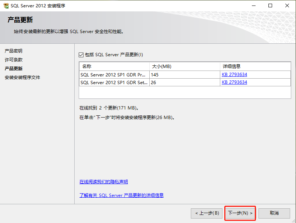Click the size value 145
This screenshot has height=223, width=296.
[154, 75]
